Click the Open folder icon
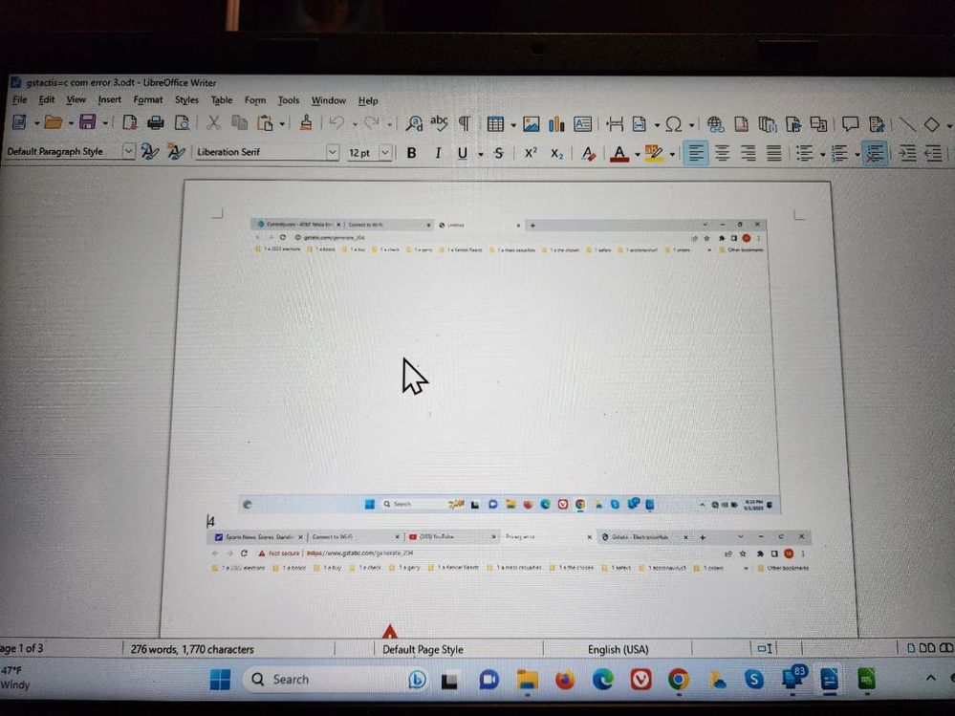This screenshot has height=716, width=955. click(53, 122)
